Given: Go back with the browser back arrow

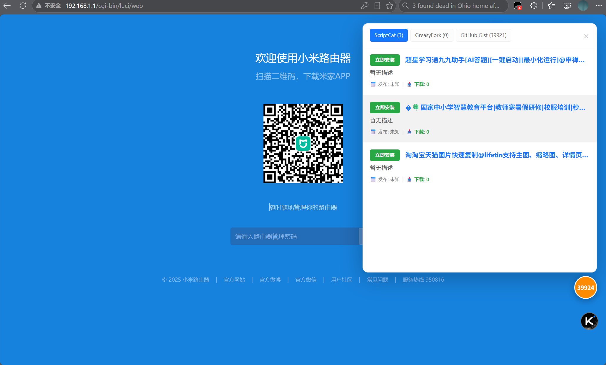Looking at the screenshot, I should click(7, 6).
